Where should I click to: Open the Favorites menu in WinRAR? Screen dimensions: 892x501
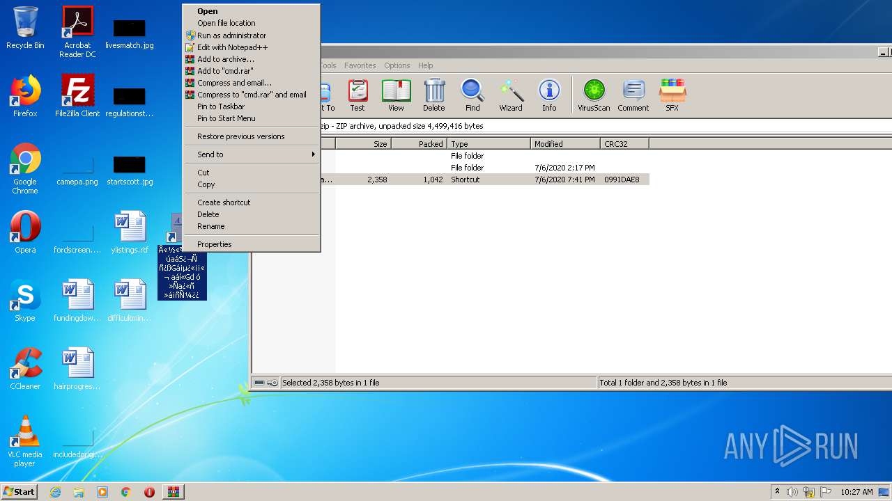[360, 65]
